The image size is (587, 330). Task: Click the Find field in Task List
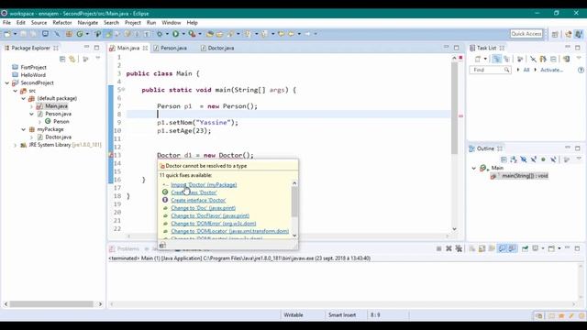click(490, 70)
